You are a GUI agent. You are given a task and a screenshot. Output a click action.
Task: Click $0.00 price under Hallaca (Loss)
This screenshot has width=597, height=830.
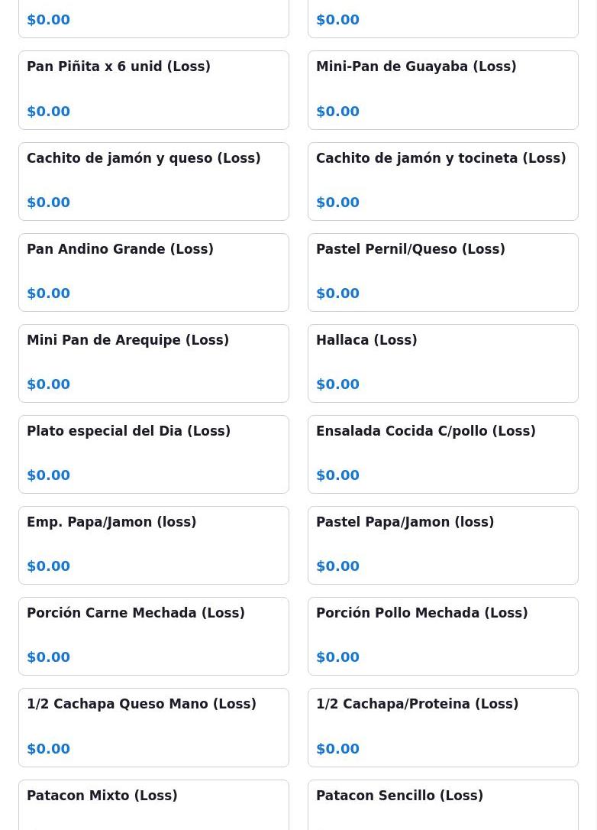pyautogui.click(x=338, y=384)
